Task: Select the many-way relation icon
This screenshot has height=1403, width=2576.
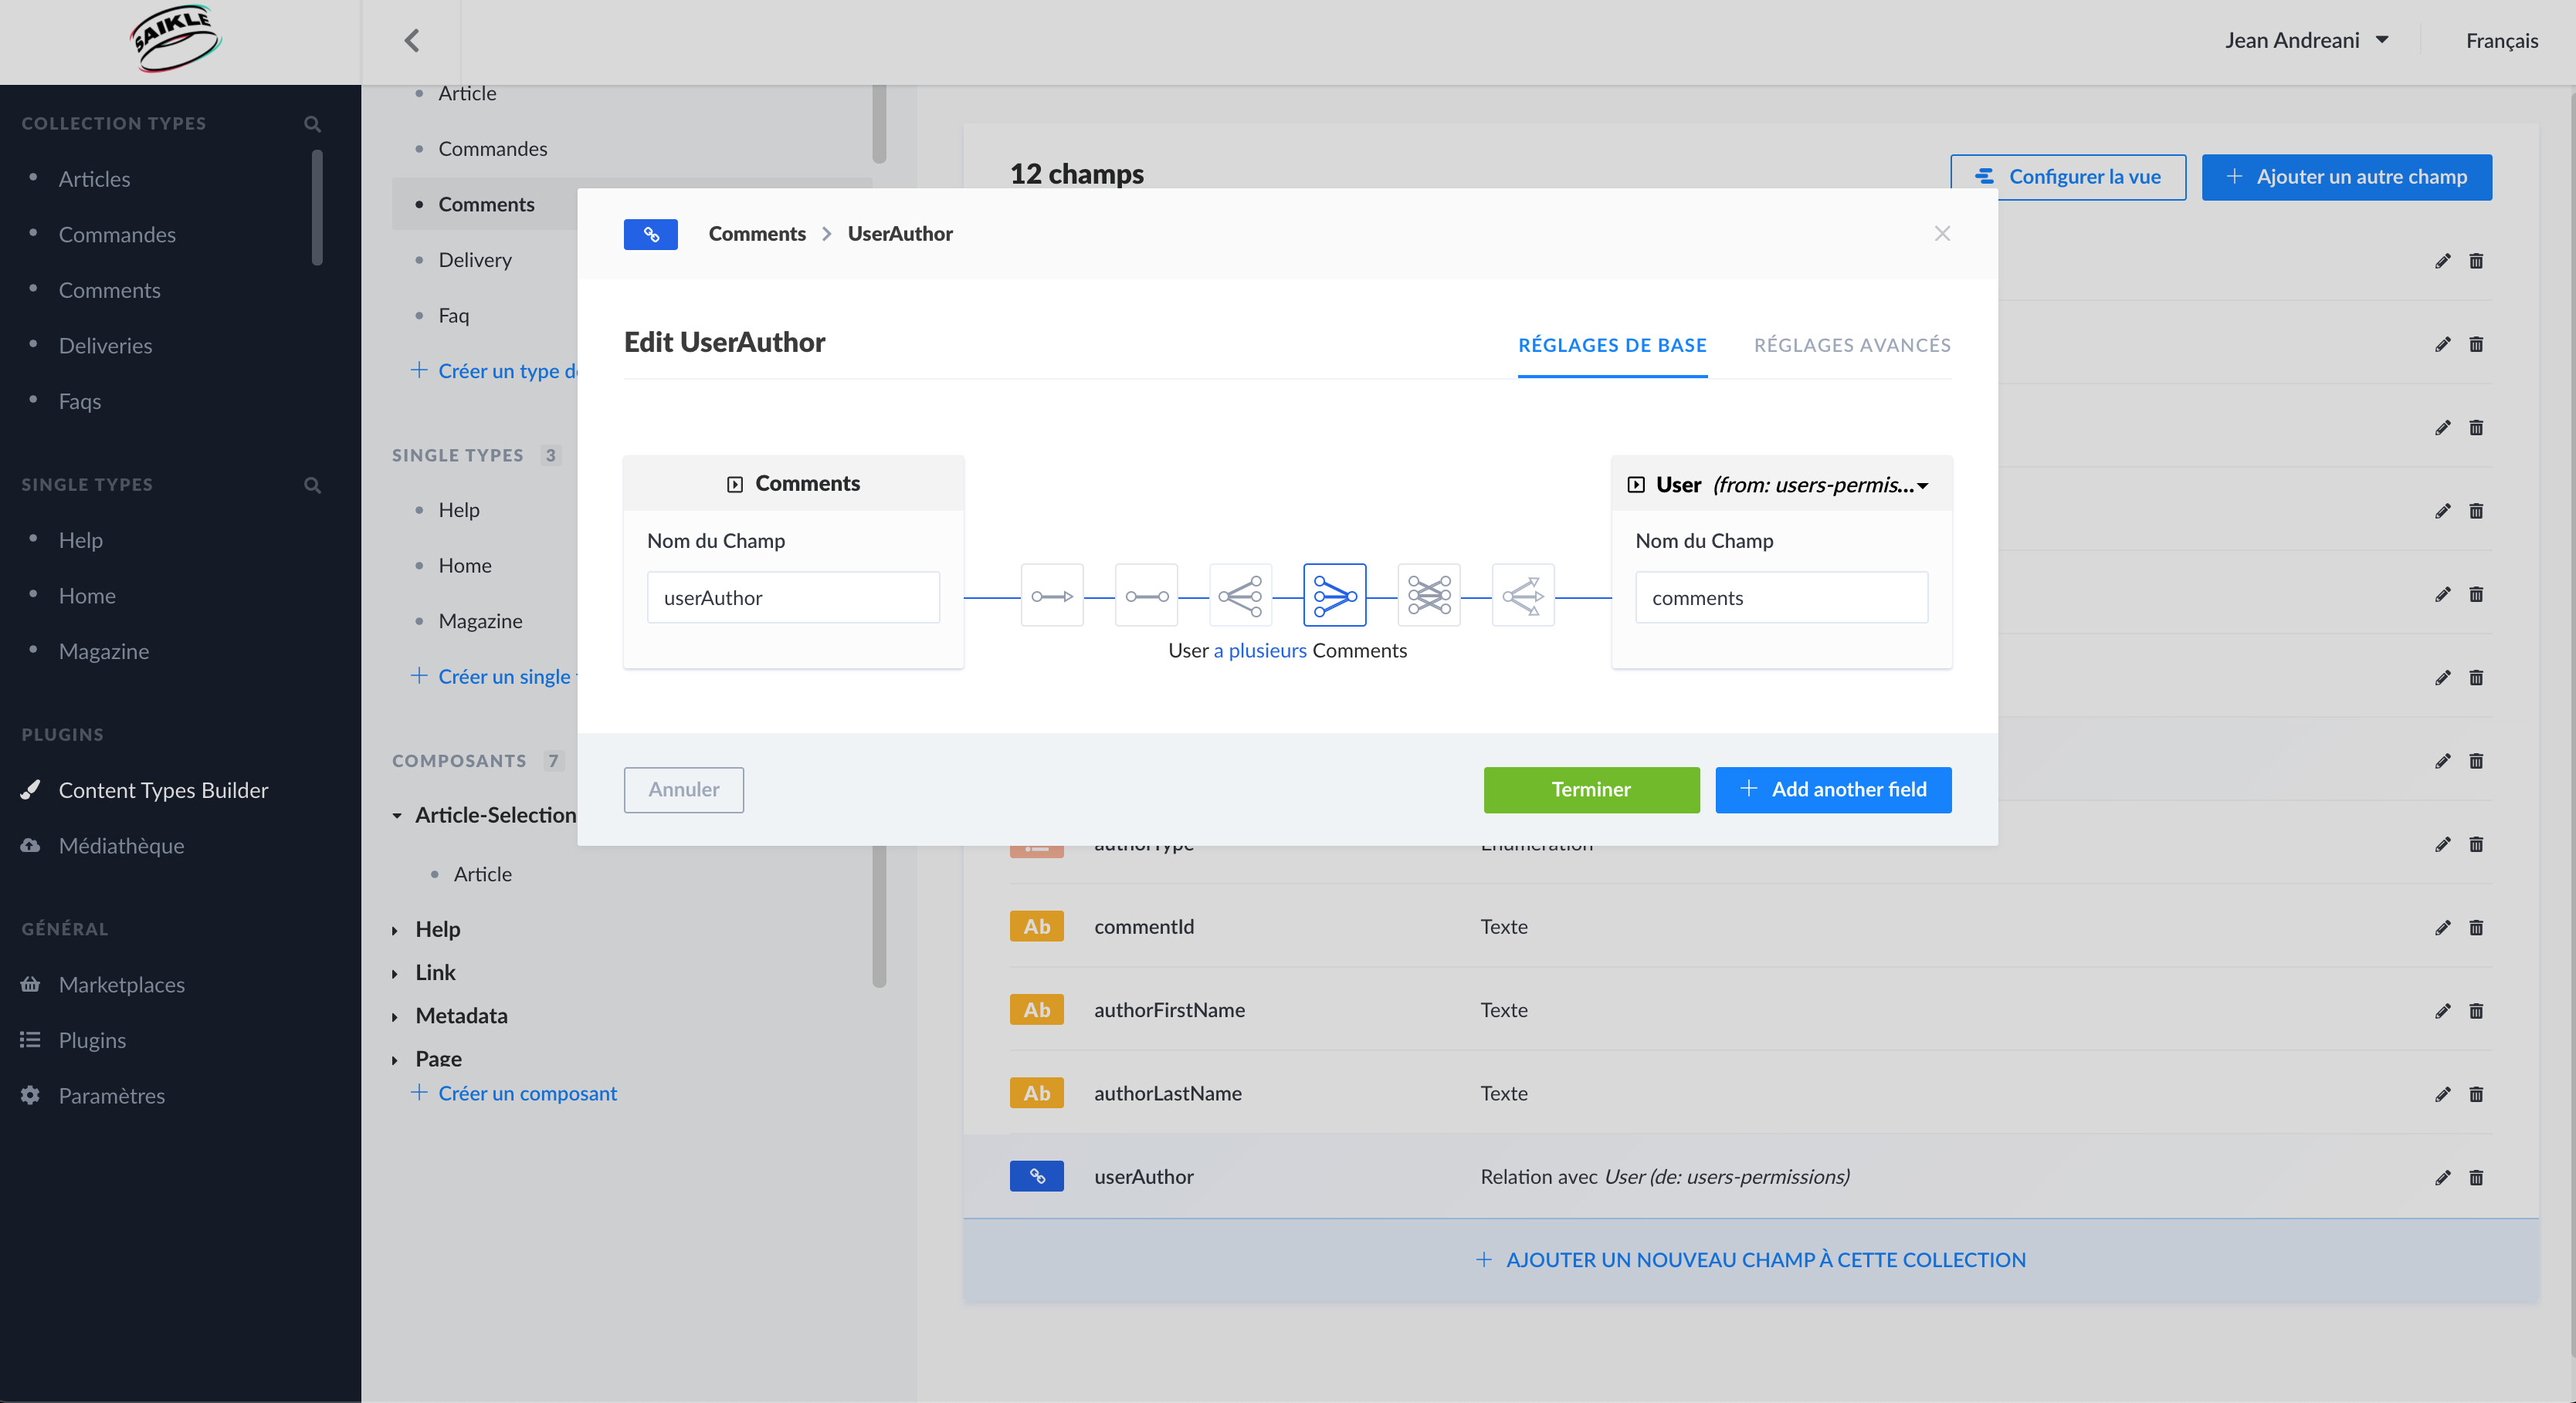Action: (x=1522, y=597)
